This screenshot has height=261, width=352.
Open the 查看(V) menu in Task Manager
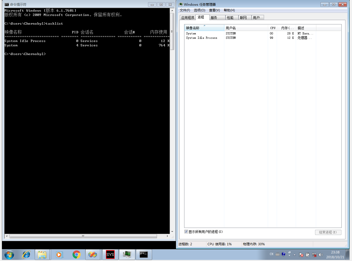[214, 10]
